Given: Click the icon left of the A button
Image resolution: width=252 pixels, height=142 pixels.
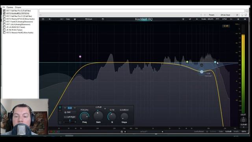Looking at the screenshot, I should click(190, 19).
